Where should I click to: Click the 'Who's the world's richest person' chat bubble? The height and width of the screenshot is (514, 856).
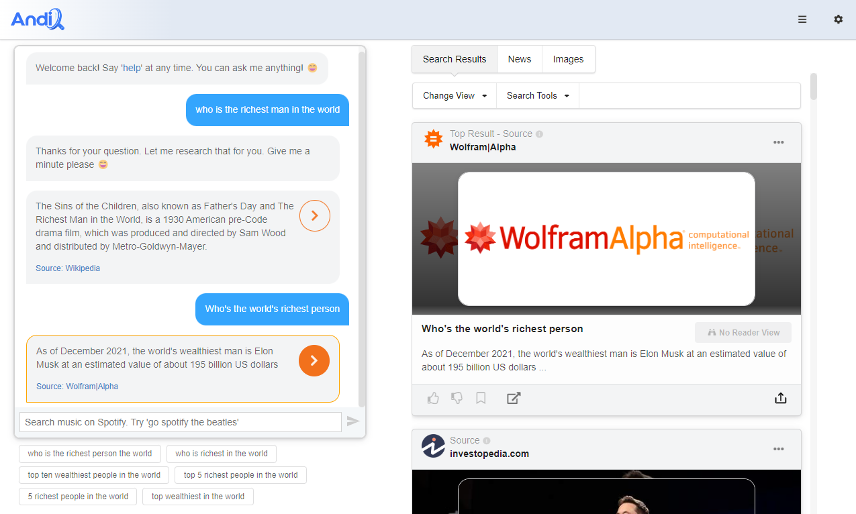(x=273, y=309)
